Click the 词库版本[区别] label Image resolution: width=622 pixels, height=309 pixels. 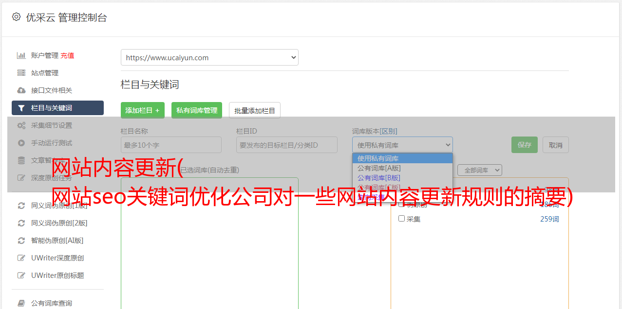tap(375, 131)
